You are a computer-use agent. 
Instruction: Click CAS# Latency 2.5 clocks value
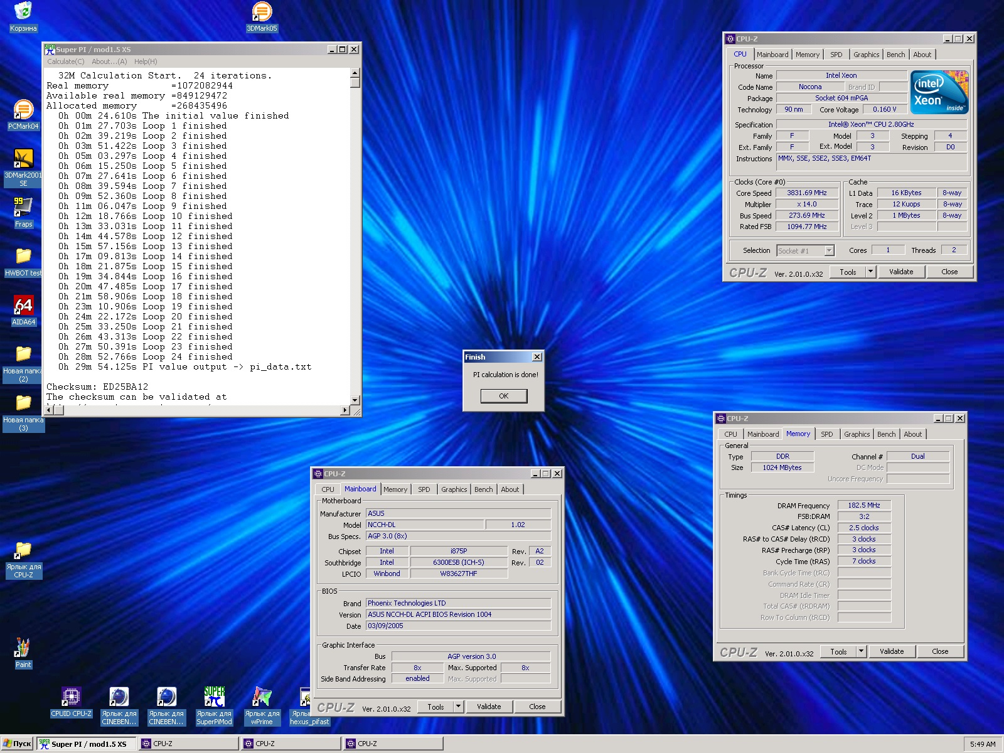click(864, 528)
